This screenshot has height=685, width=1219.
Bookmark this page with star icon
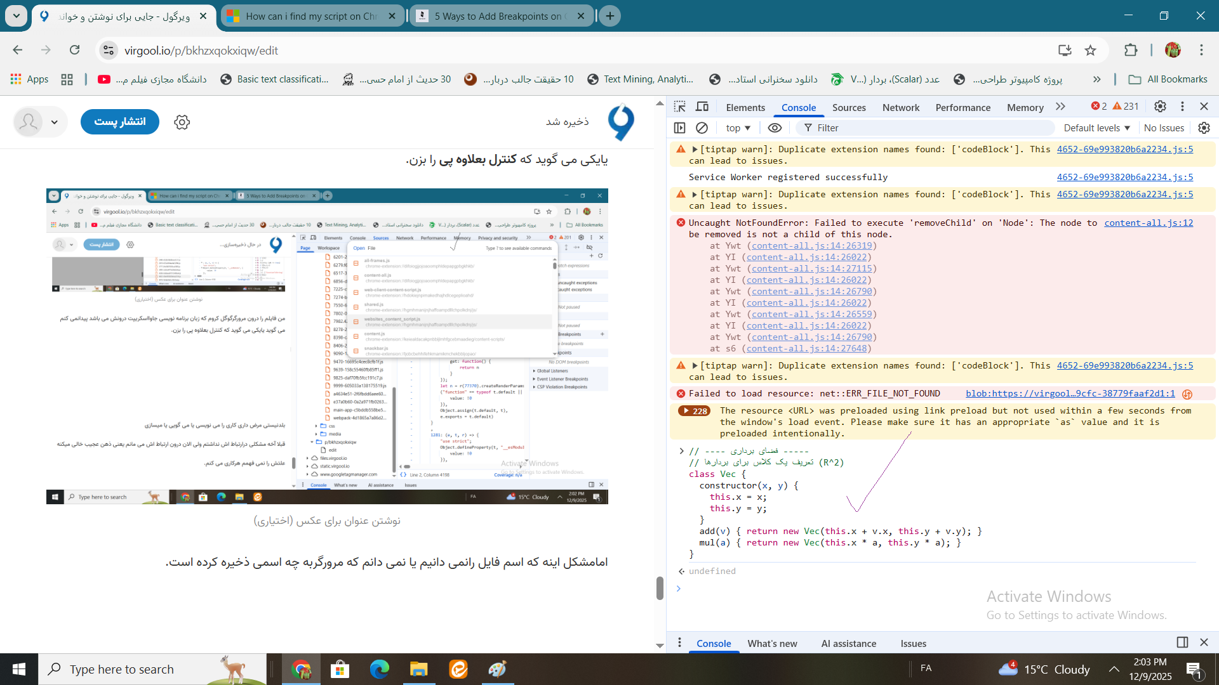coord(1091,50)
